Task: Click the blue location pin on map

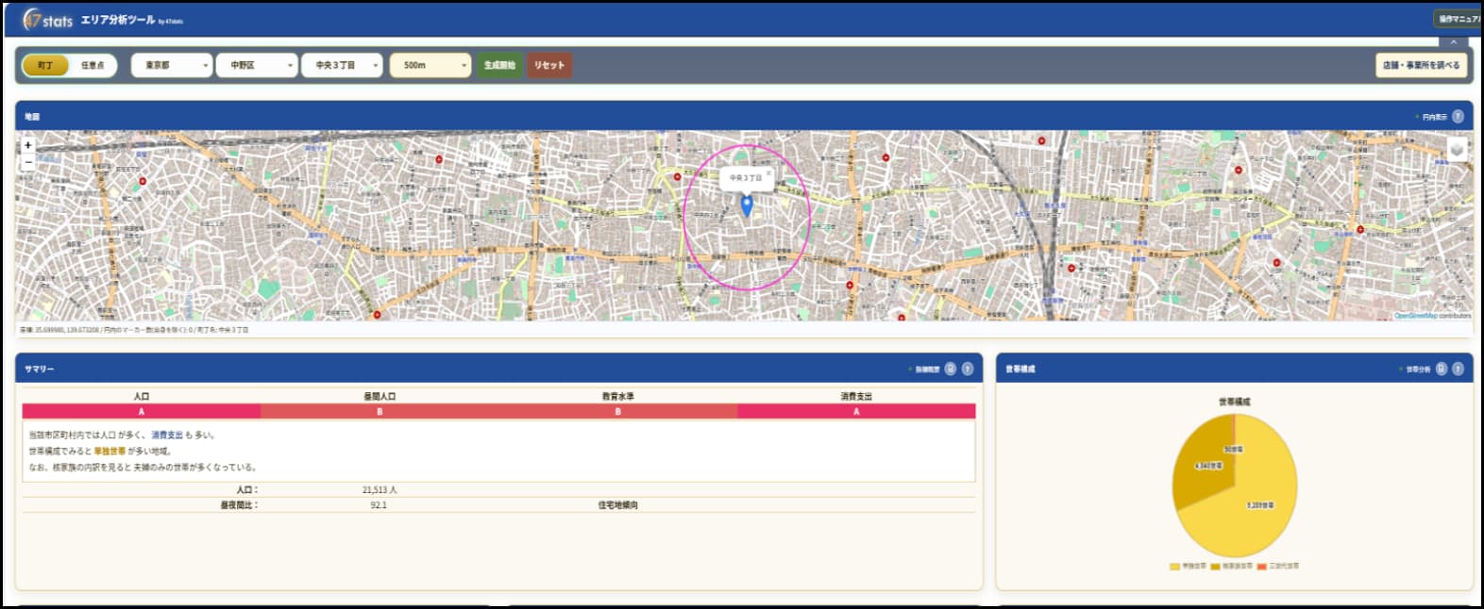Action: pos(747,206)
